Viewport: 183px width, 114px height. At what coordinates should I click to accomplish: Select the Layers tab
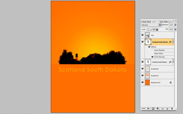154,22
